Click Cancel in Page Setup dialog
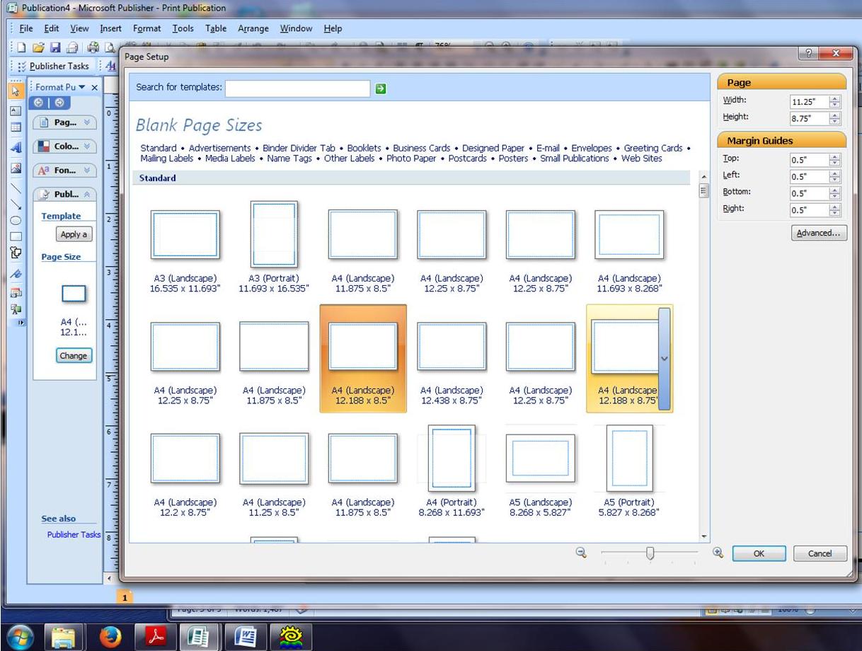 coord(820,554)
